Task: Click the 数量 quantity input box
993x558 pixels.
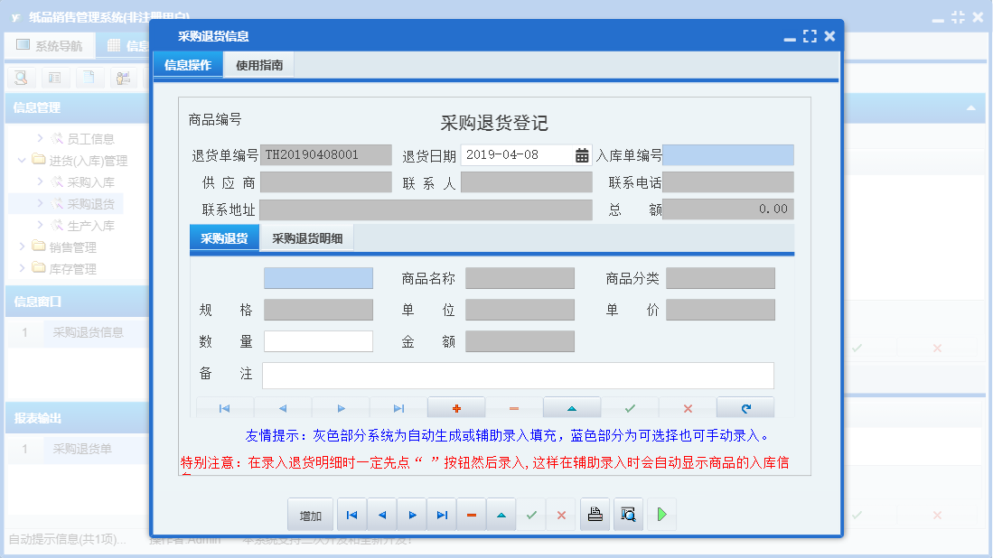Action: (x=319, y=340)
